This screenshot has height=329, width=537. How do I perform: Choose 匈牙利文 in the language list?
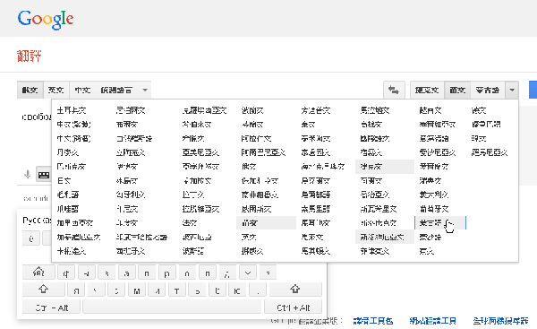131,195
